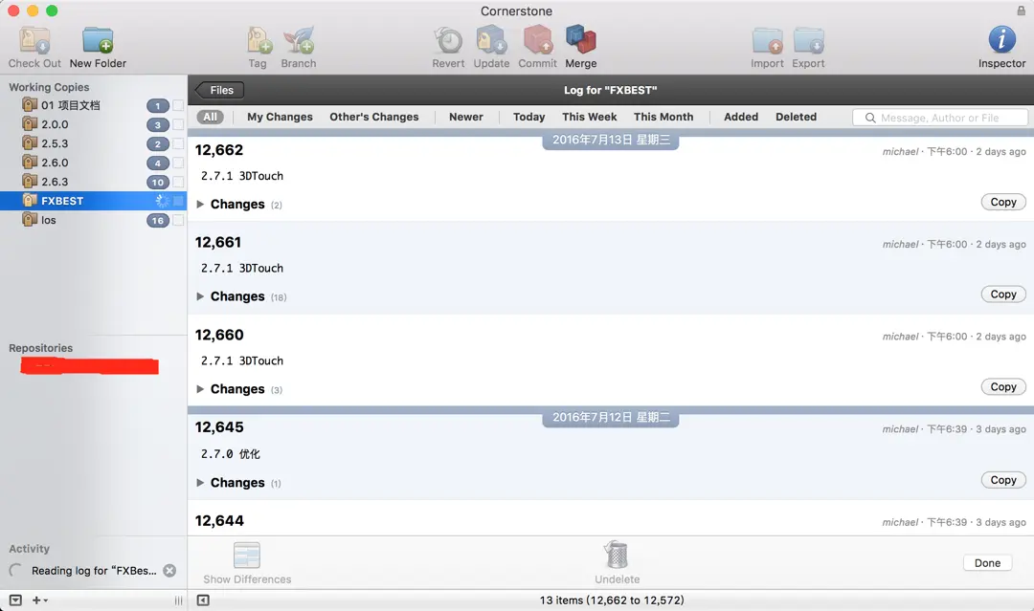Image resolution: width=1034 pixels, height=611 pixels.
Task: Click the Import toolbar icon
Action: pos(768,40)
